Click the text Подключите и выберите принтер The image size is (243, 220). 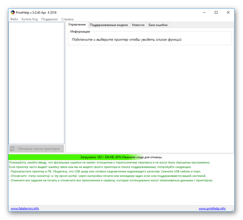100,40
